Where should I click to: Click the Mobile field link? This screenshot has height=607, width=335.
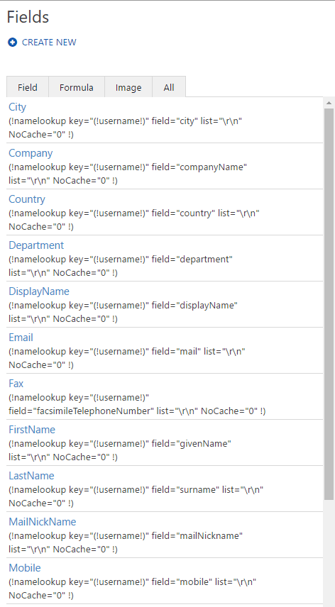coord(25,567)
